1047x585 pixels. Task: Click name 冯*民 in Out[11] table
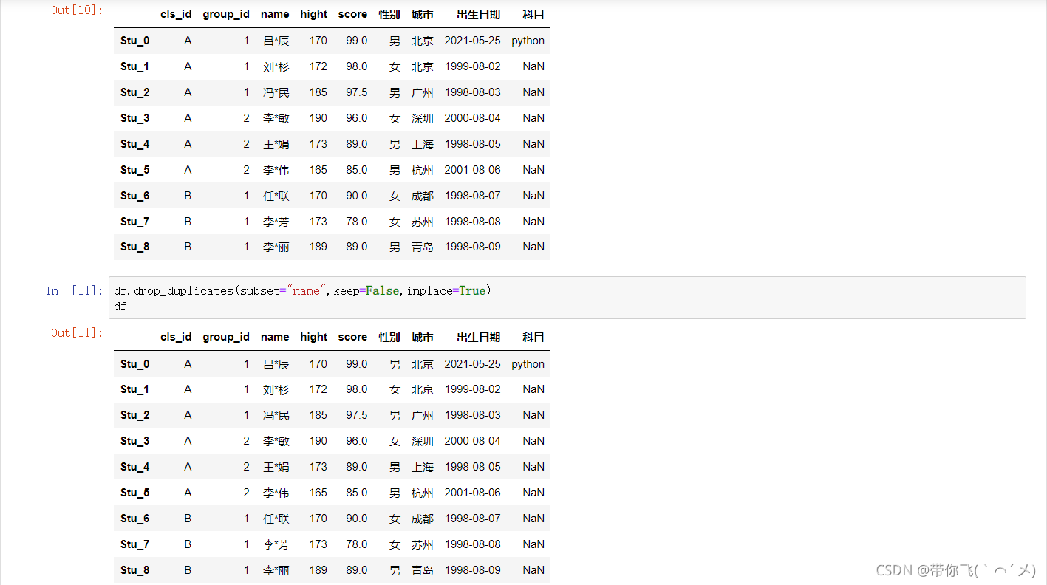point(276,415)
